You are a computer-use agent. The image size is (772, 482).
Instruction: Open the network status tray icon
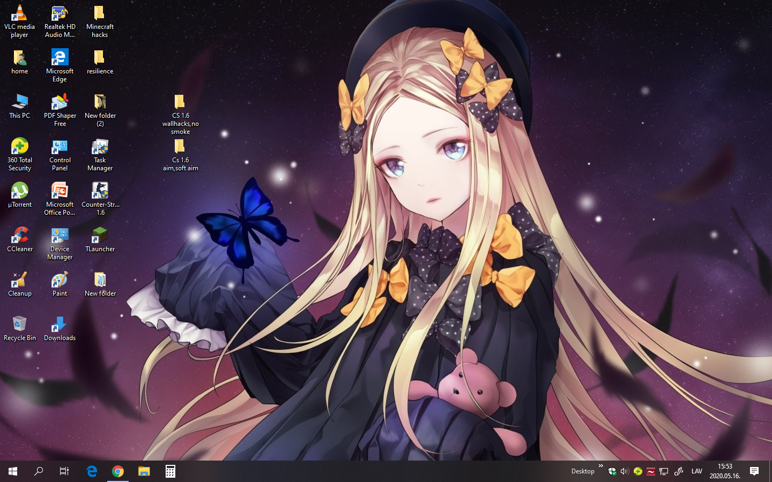[x=664, y=471]
